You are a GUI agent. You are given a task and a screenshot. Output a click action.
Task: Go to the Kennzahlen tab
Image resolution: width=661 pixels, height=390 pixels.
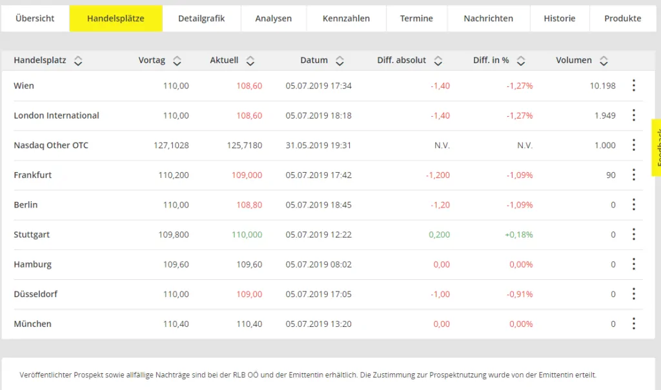(346, 19)
